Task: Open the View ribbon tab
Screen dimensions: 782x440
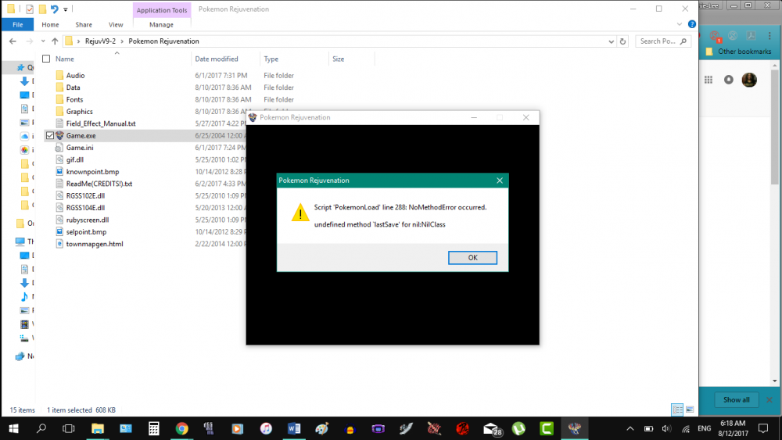Action: click(x=116, y=24)
